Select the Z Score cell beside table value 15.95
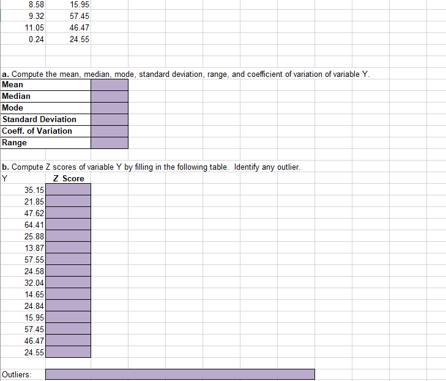 click(69, 317)
